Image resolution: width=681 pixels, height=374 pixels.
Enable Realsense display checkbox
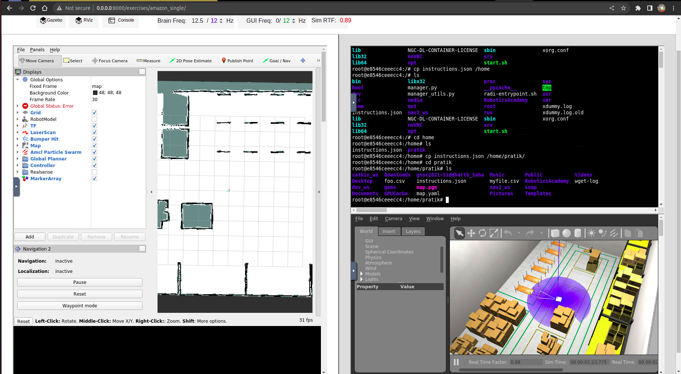coord(95,172)
